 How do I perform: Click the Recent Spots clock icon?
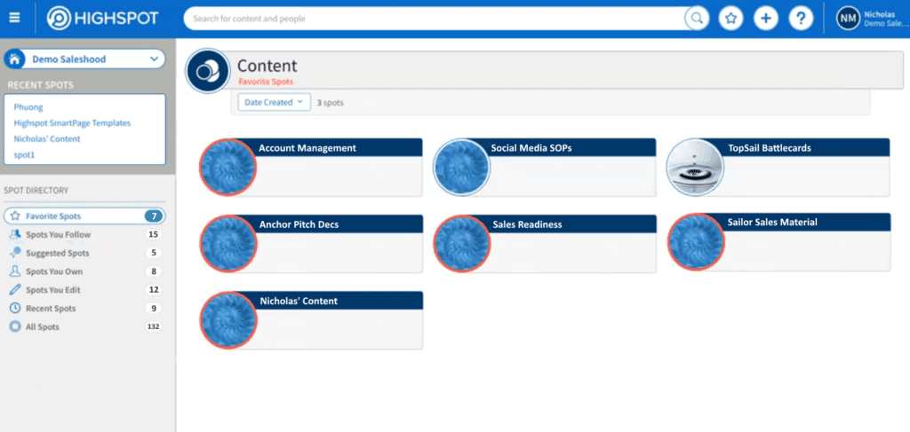[15, 308]
